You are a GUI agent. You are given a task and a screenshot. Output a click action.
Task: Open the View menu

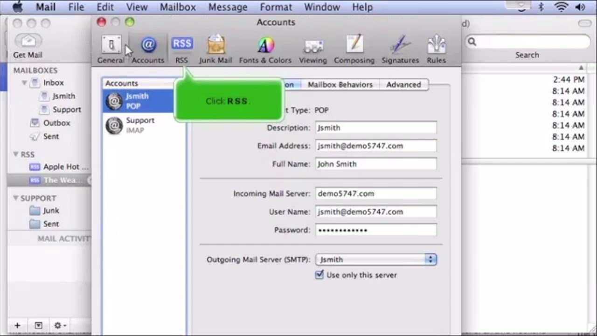click(x=137, y=7)
